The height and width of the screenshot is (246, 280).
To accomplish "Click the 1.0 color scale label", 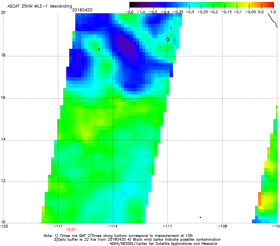I will pyautogui.click(x=273, y=12).
